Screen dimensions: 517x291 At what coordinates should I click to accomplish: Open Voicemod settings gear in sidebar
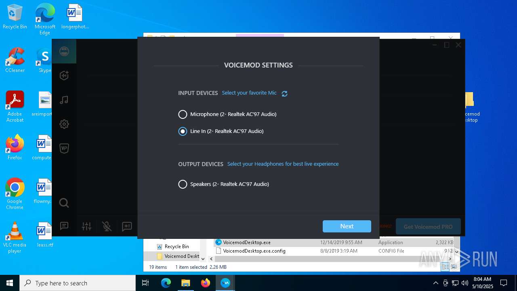(x=64, y=124)
